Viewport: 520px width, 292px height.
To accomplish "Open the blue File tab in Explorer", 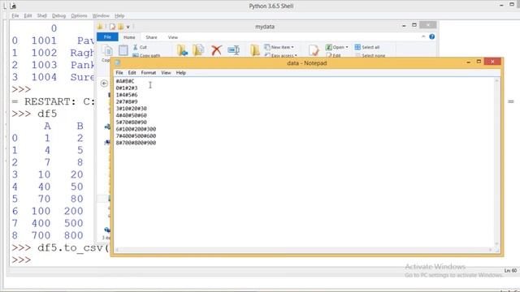I will (x=107, y=37).
